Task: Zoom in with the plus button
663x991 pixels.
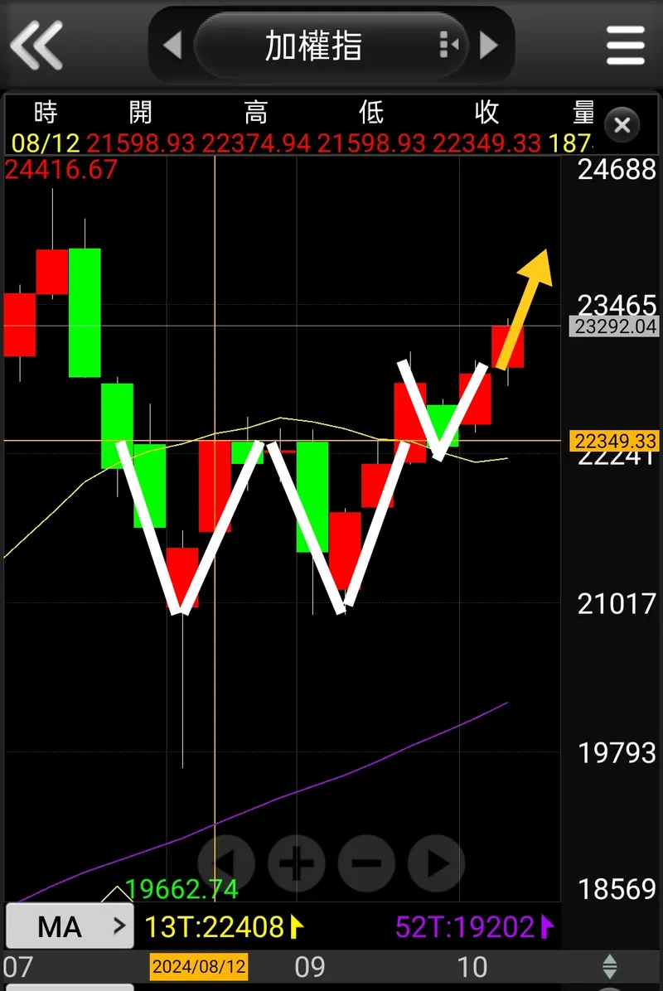Action: point(297,863)
